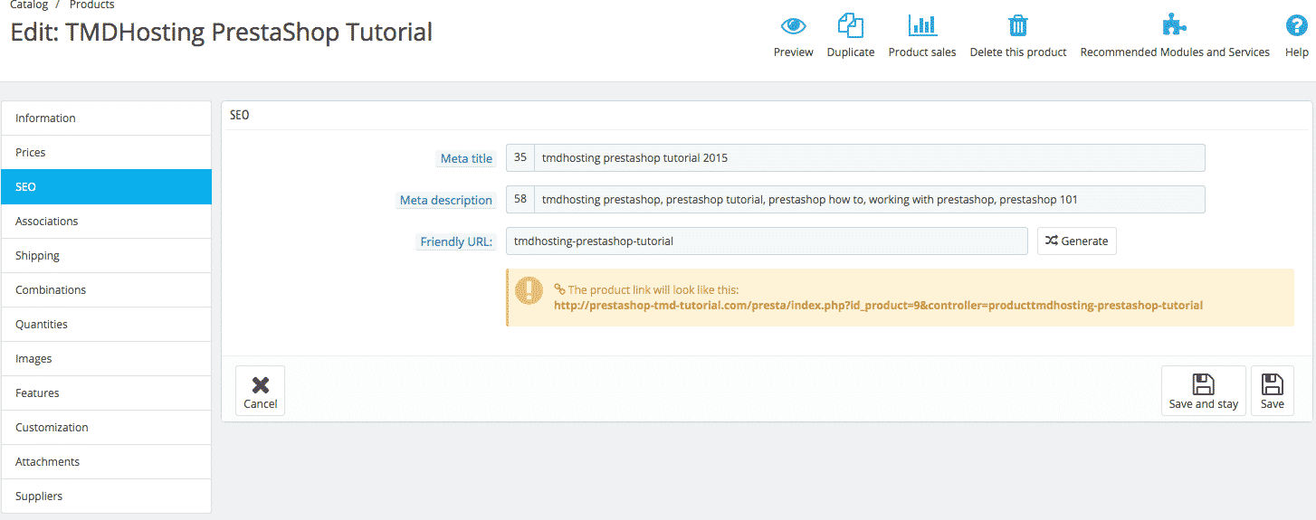Click into the Friendly URL field
This screenshot has height=520, width=1316.
click(767, 241)
